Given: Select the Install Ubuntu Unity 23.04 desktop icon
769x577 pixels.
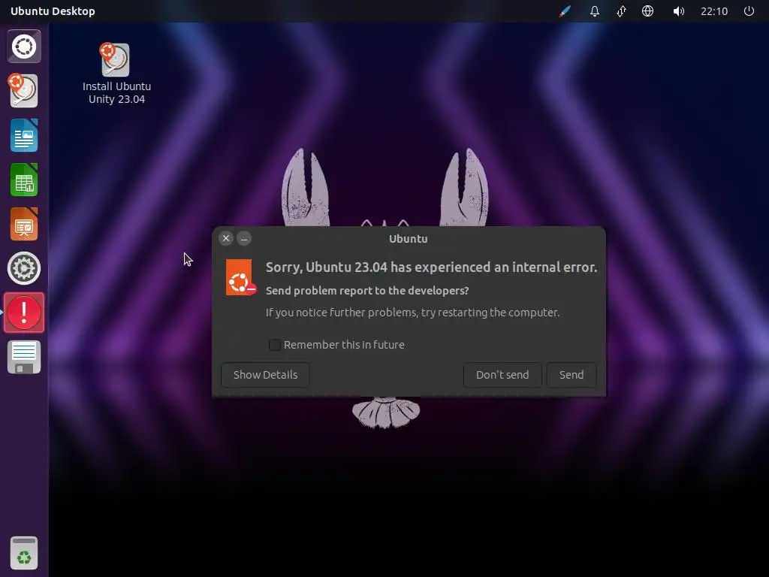Looking at the screenshot, I should pos(116,74).
